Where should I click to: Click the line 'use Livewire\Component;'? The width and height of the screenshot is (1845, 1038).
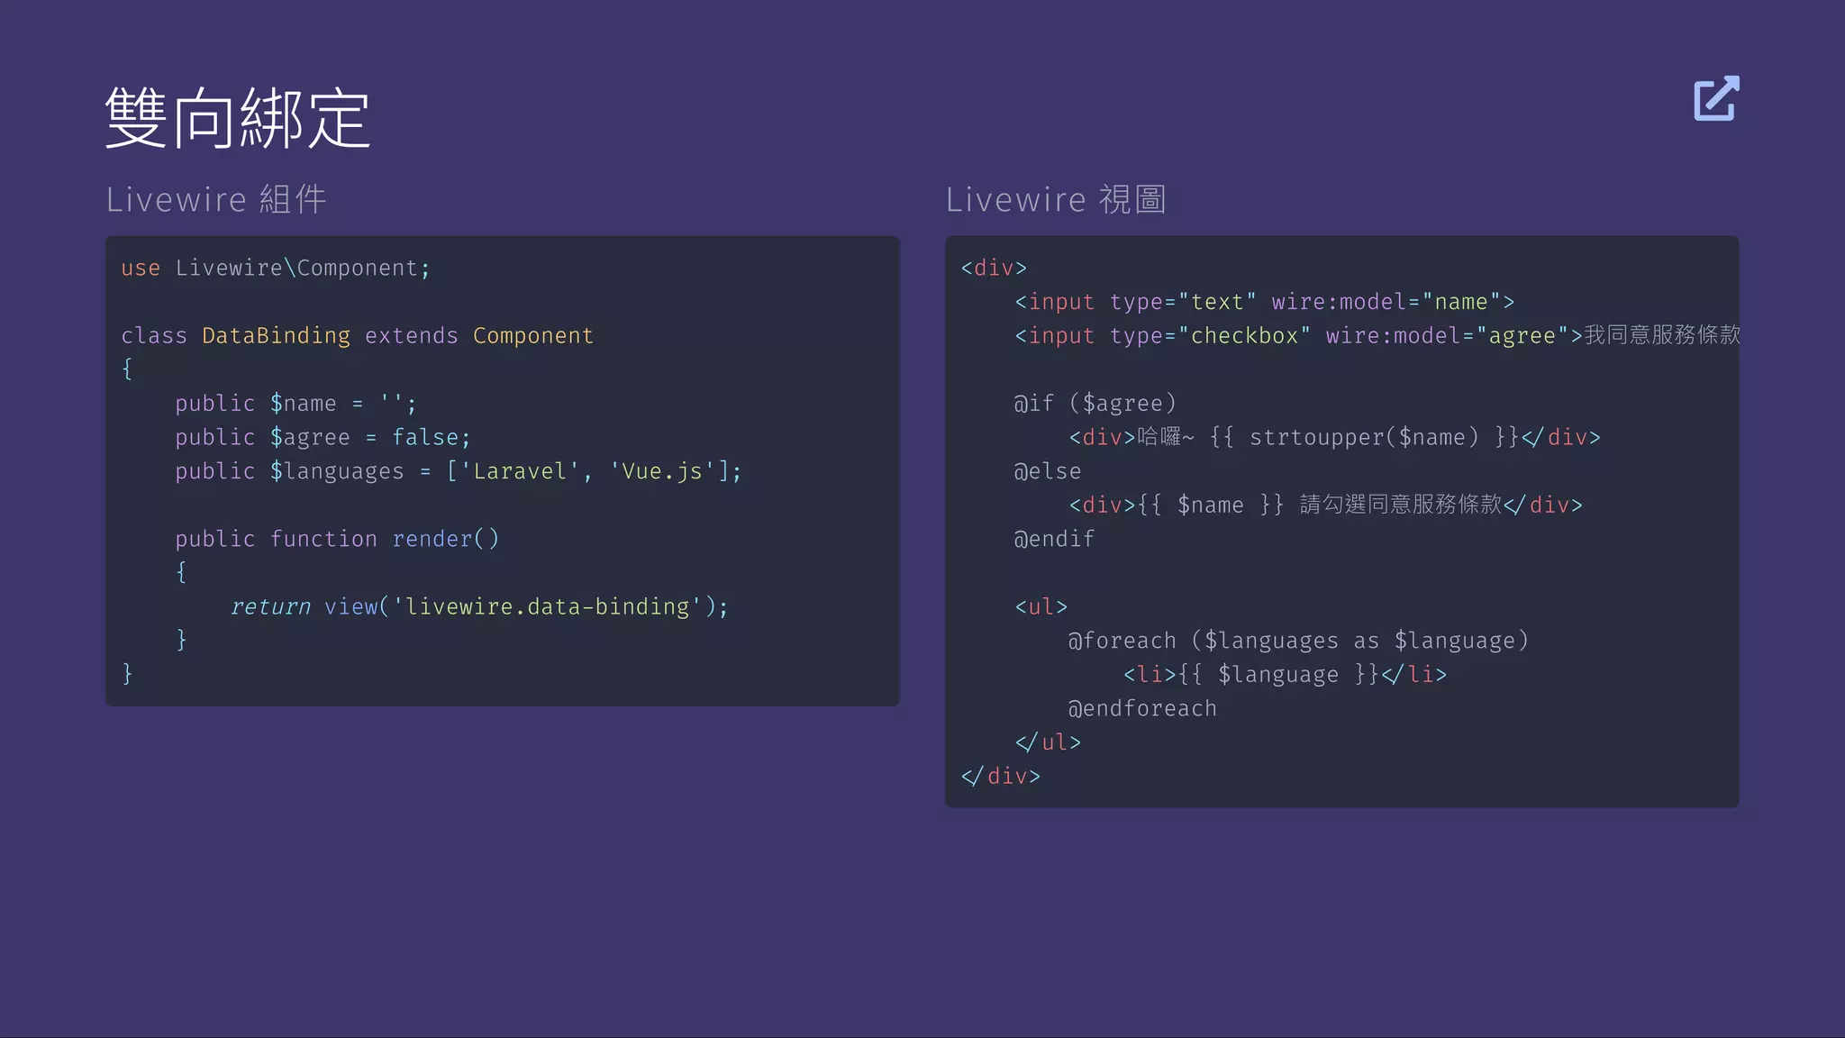click(x=276, y=268)
